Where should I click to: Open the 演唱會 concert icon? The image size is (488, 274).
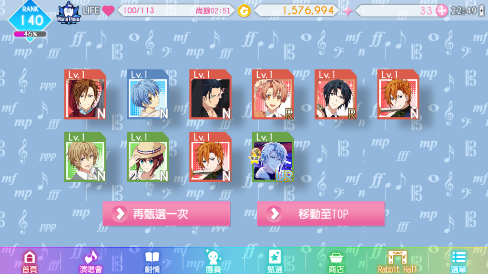click(x=91, y=262)
